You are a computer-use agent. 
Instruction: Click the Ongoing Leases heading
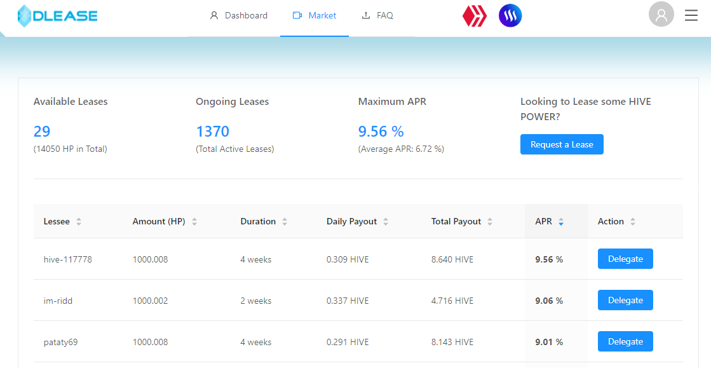pos(232,102)
